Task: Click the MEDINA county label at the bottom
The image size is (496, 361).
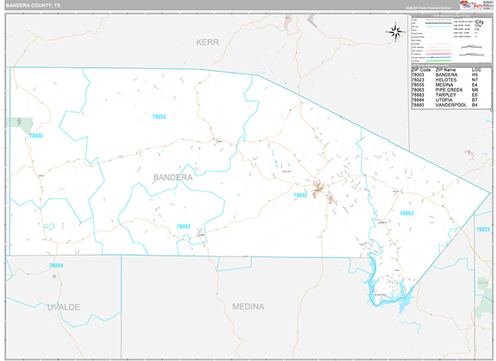Action: [247, 306]
